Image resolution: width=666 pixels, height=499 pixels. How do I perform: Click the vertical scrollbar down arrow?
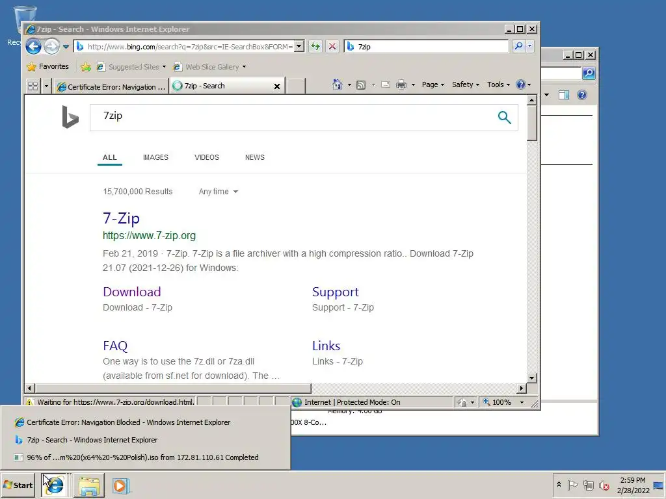[531, 377]
